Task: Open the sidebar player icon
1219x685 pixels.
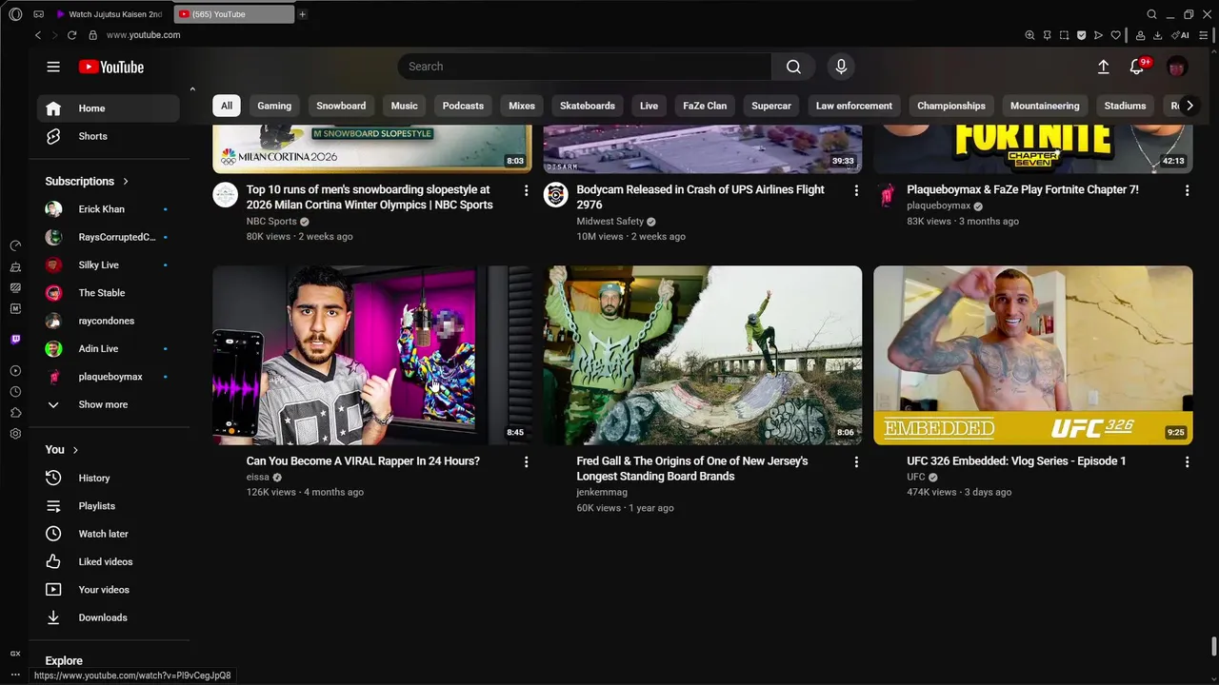Action: coord(15,371)
